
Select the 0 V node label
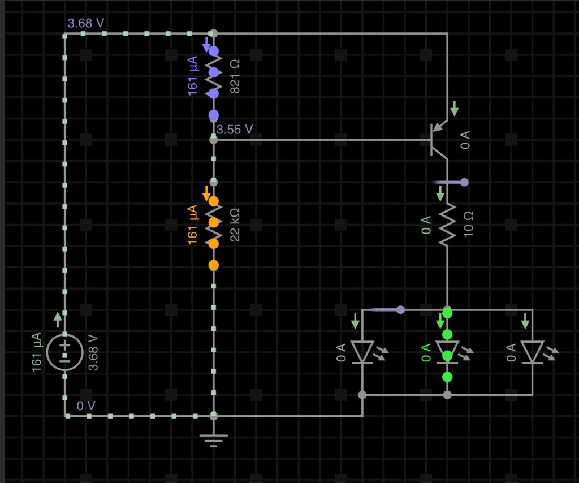(86, 406)
